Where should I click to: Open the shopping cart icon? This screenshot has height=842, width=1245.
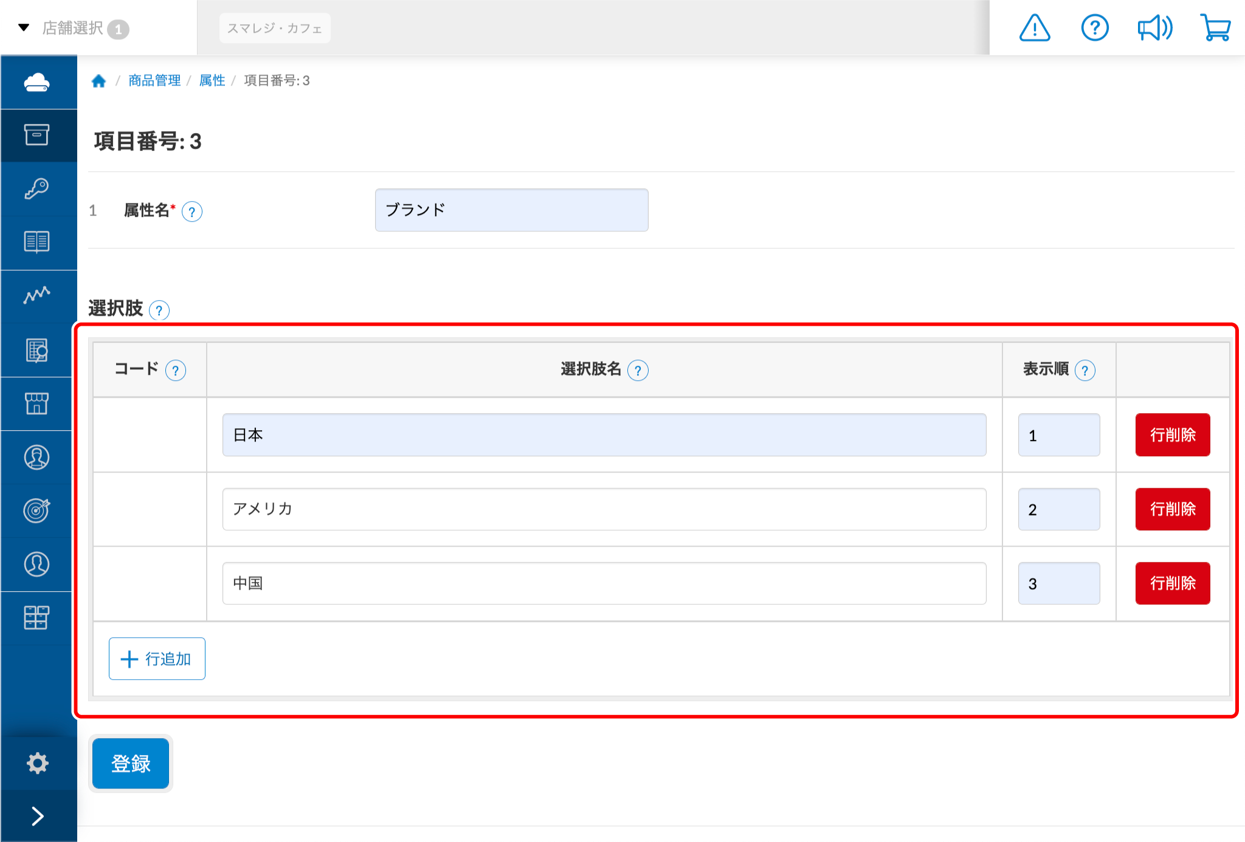click(1215, 28)
